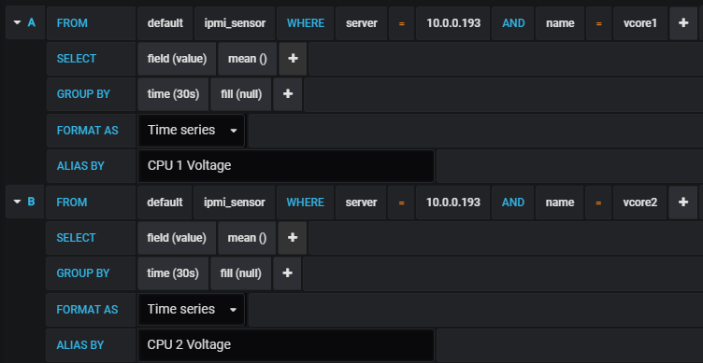Select the ipmi_sensor measurement in query B
This screenshot has height=363, width=703.
pyautogui.click(x=235, y=202)
